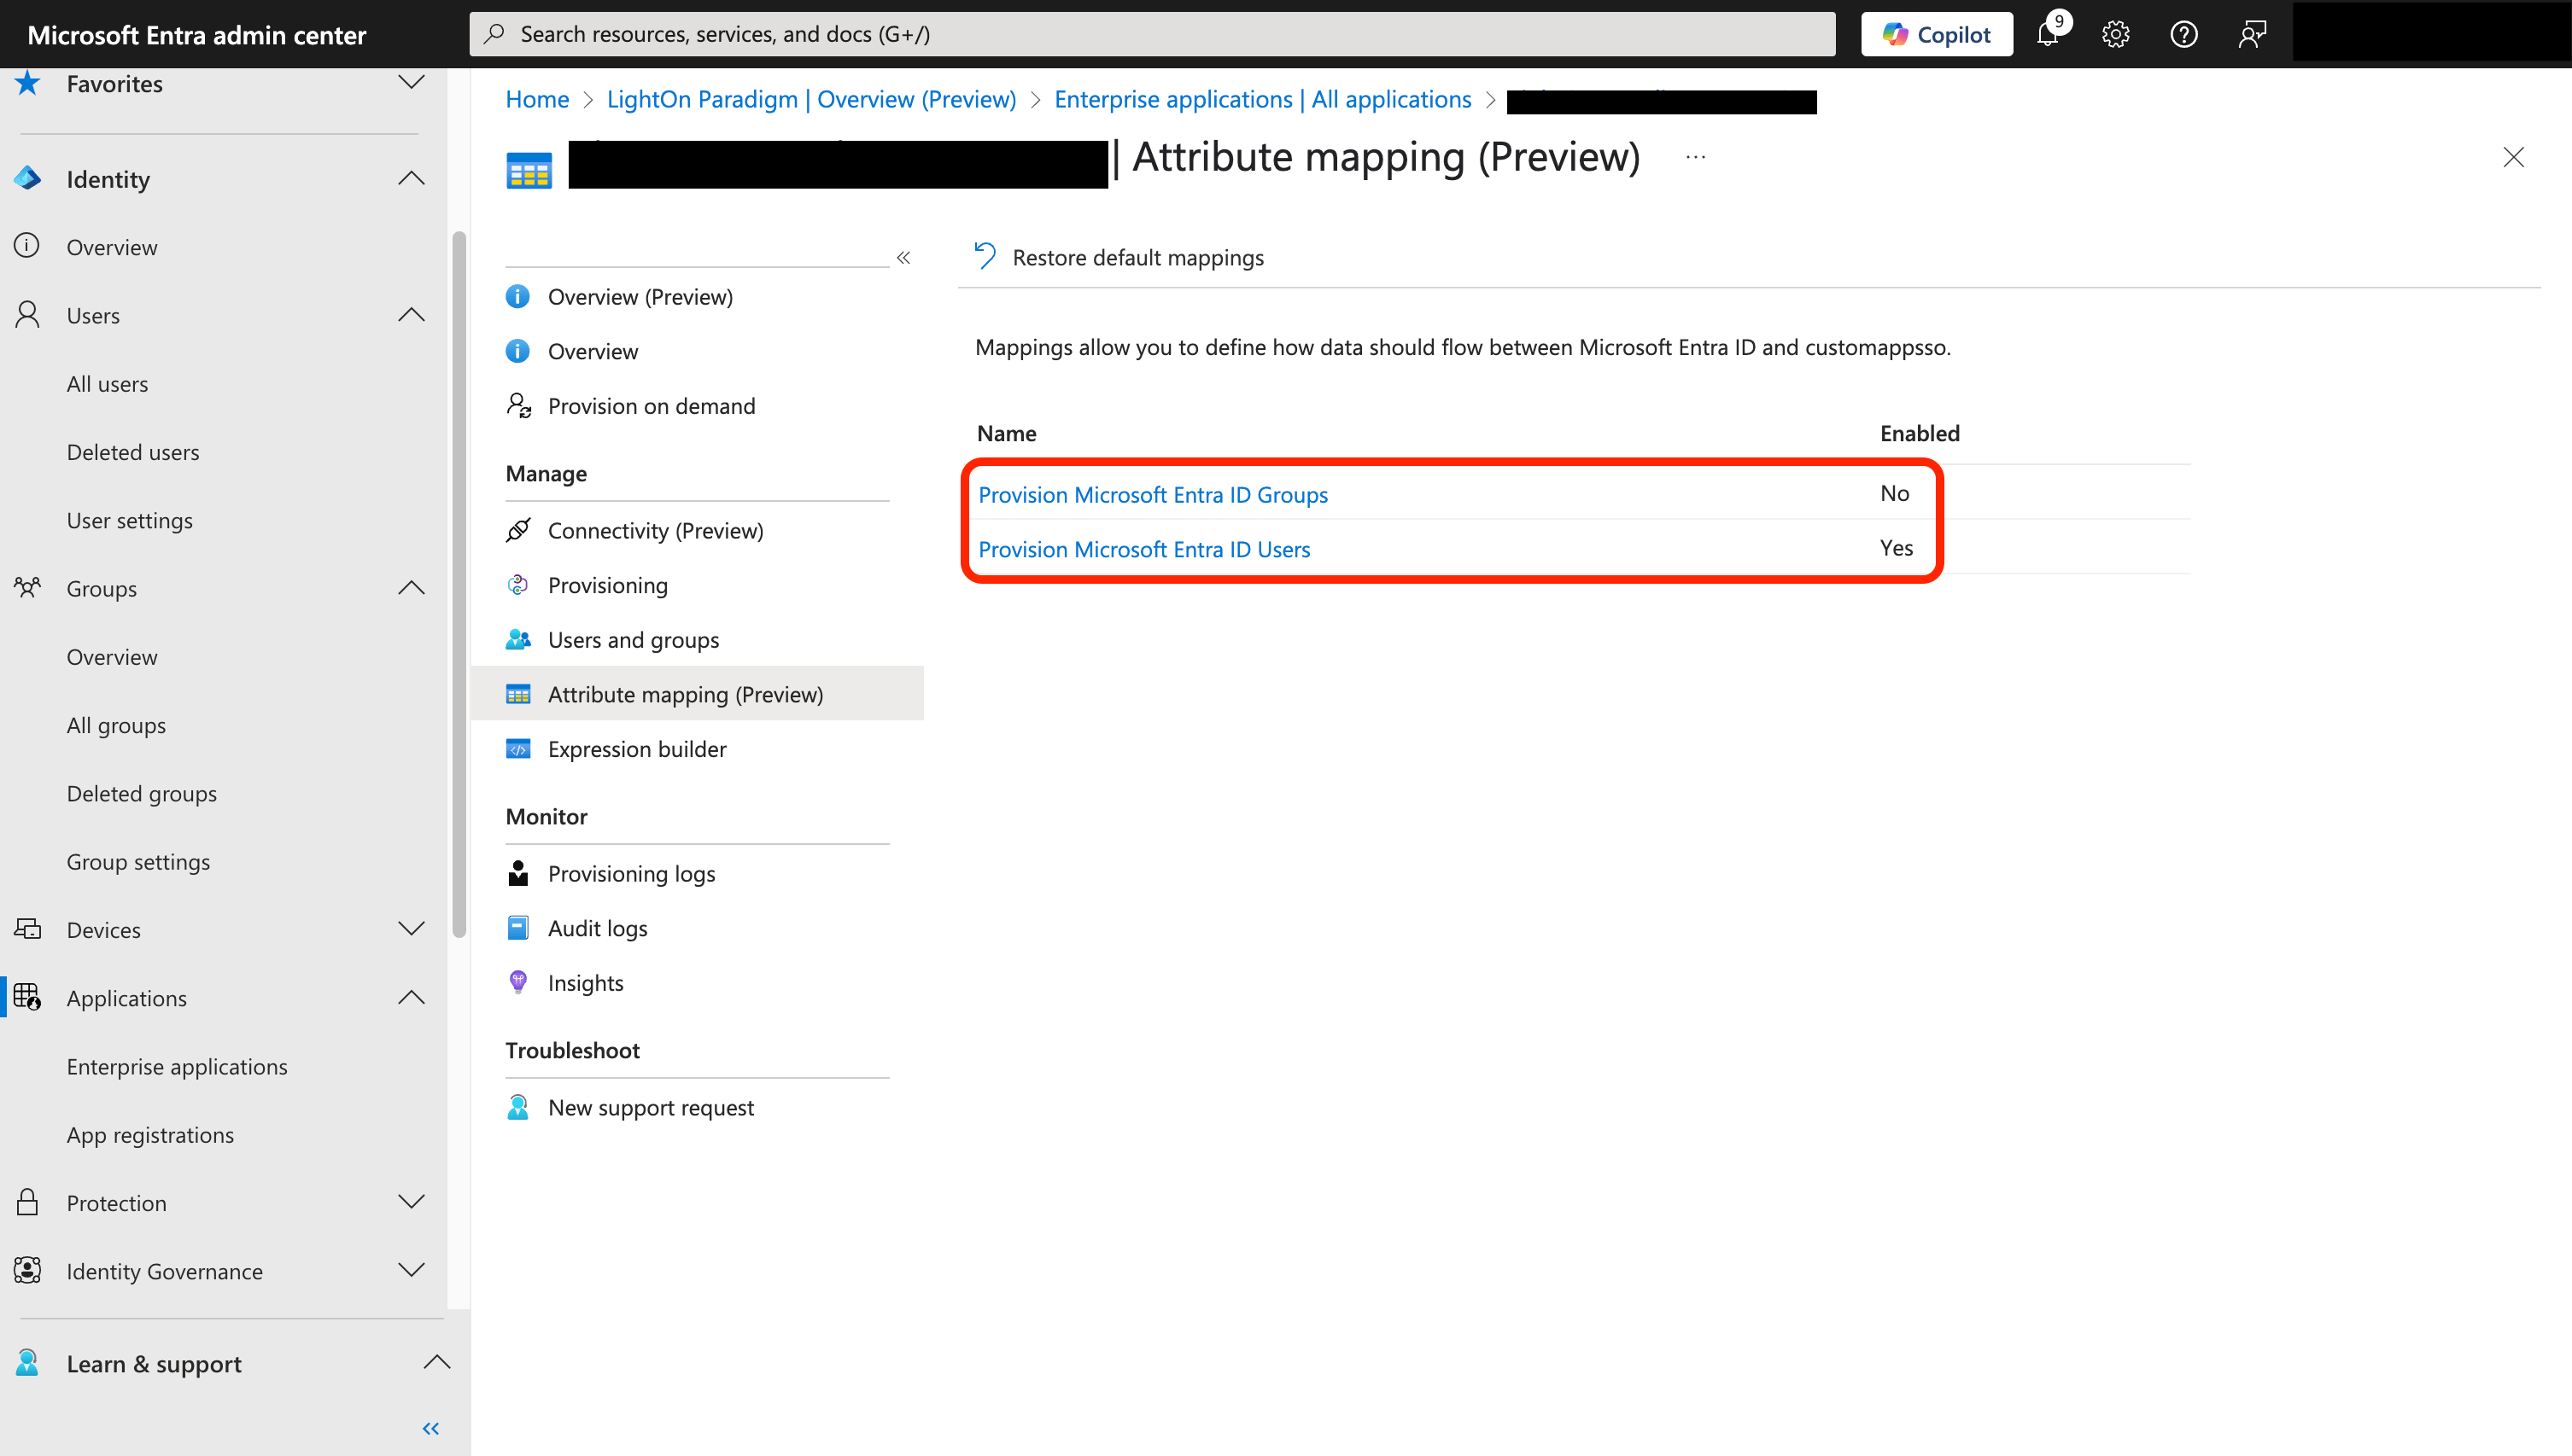Open the feedback person icon
The image size is (2572, 1456).
pos(2251,35)
